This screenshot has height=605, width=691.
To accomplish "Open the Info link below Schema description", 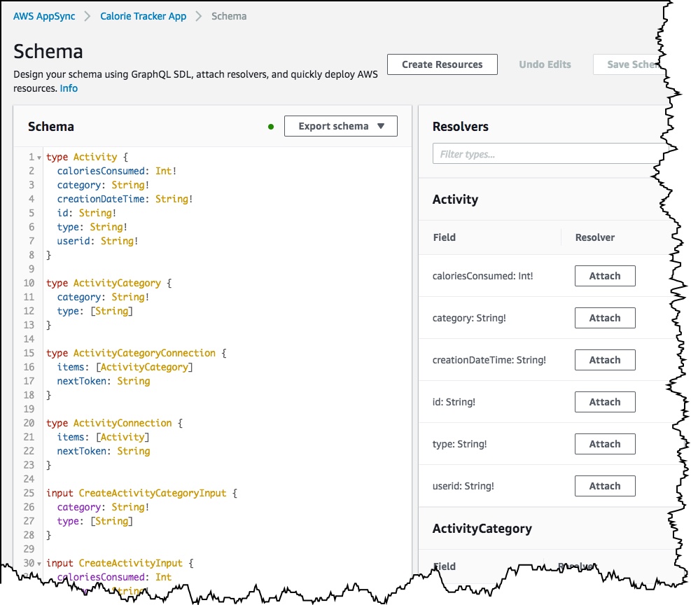I will click(x=69, y=88).
